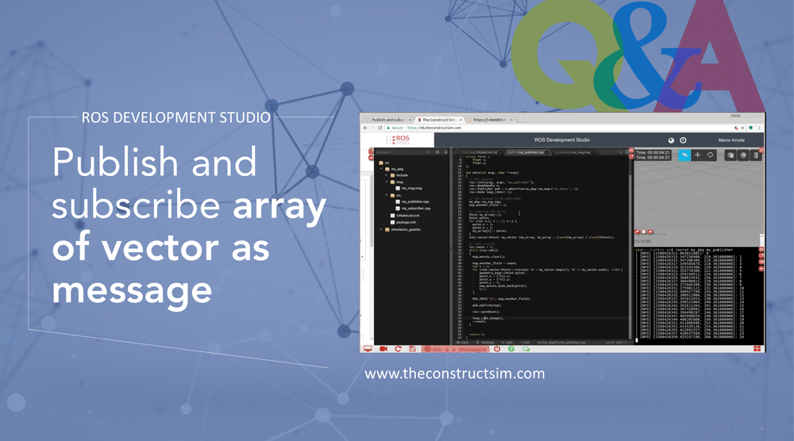This screenshot has height=441, width=794.
Task: Click the floppy-disk save icon in the bottom toolbar
Action: pyautogui.click(x=412, y=349)
